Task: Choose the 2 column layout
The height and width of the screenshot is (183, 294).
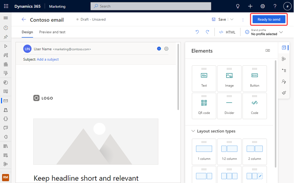Action: [x=254, y=152]
